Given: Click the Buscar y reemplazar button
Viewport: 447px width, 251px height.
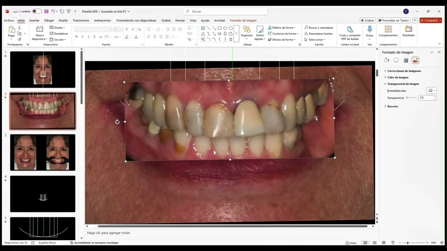Looking at the screenshot, I should pos(318,28).
